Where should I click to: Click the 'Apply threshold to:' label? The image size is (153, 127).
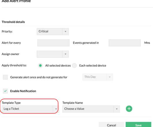tap(14, 65)
